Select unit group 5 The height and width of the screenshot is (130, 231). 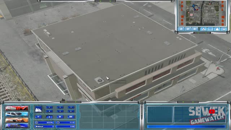coord(60,111)
